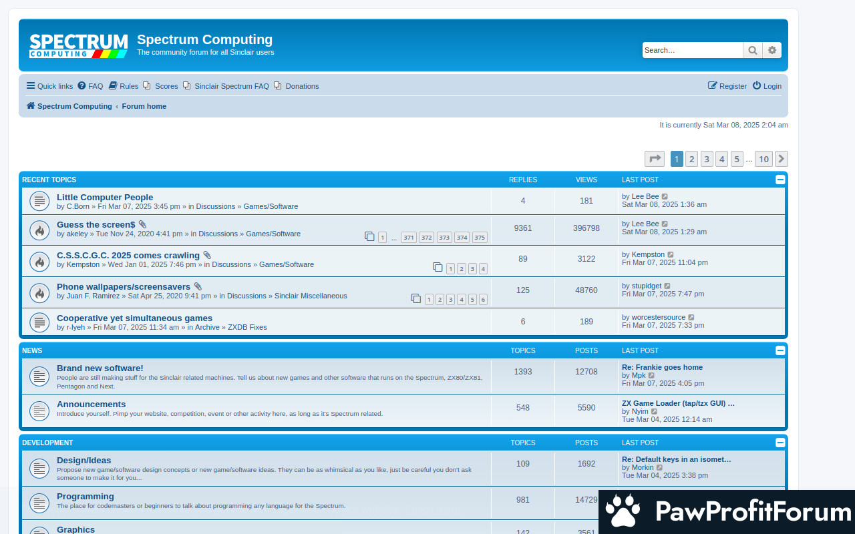Go to page 4 of C.S.S.C.G.C. 2025

pos(483,268)
